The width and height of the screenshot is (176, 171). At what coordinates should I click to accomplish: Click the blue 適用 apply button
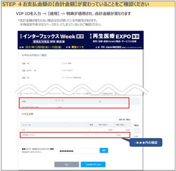pyautogui.click(x=104, y=150)
